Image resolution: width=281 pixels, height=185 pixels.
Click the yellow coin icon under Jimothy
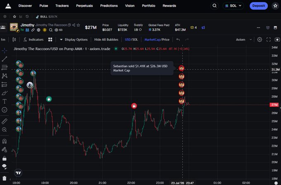pos(45,30)
